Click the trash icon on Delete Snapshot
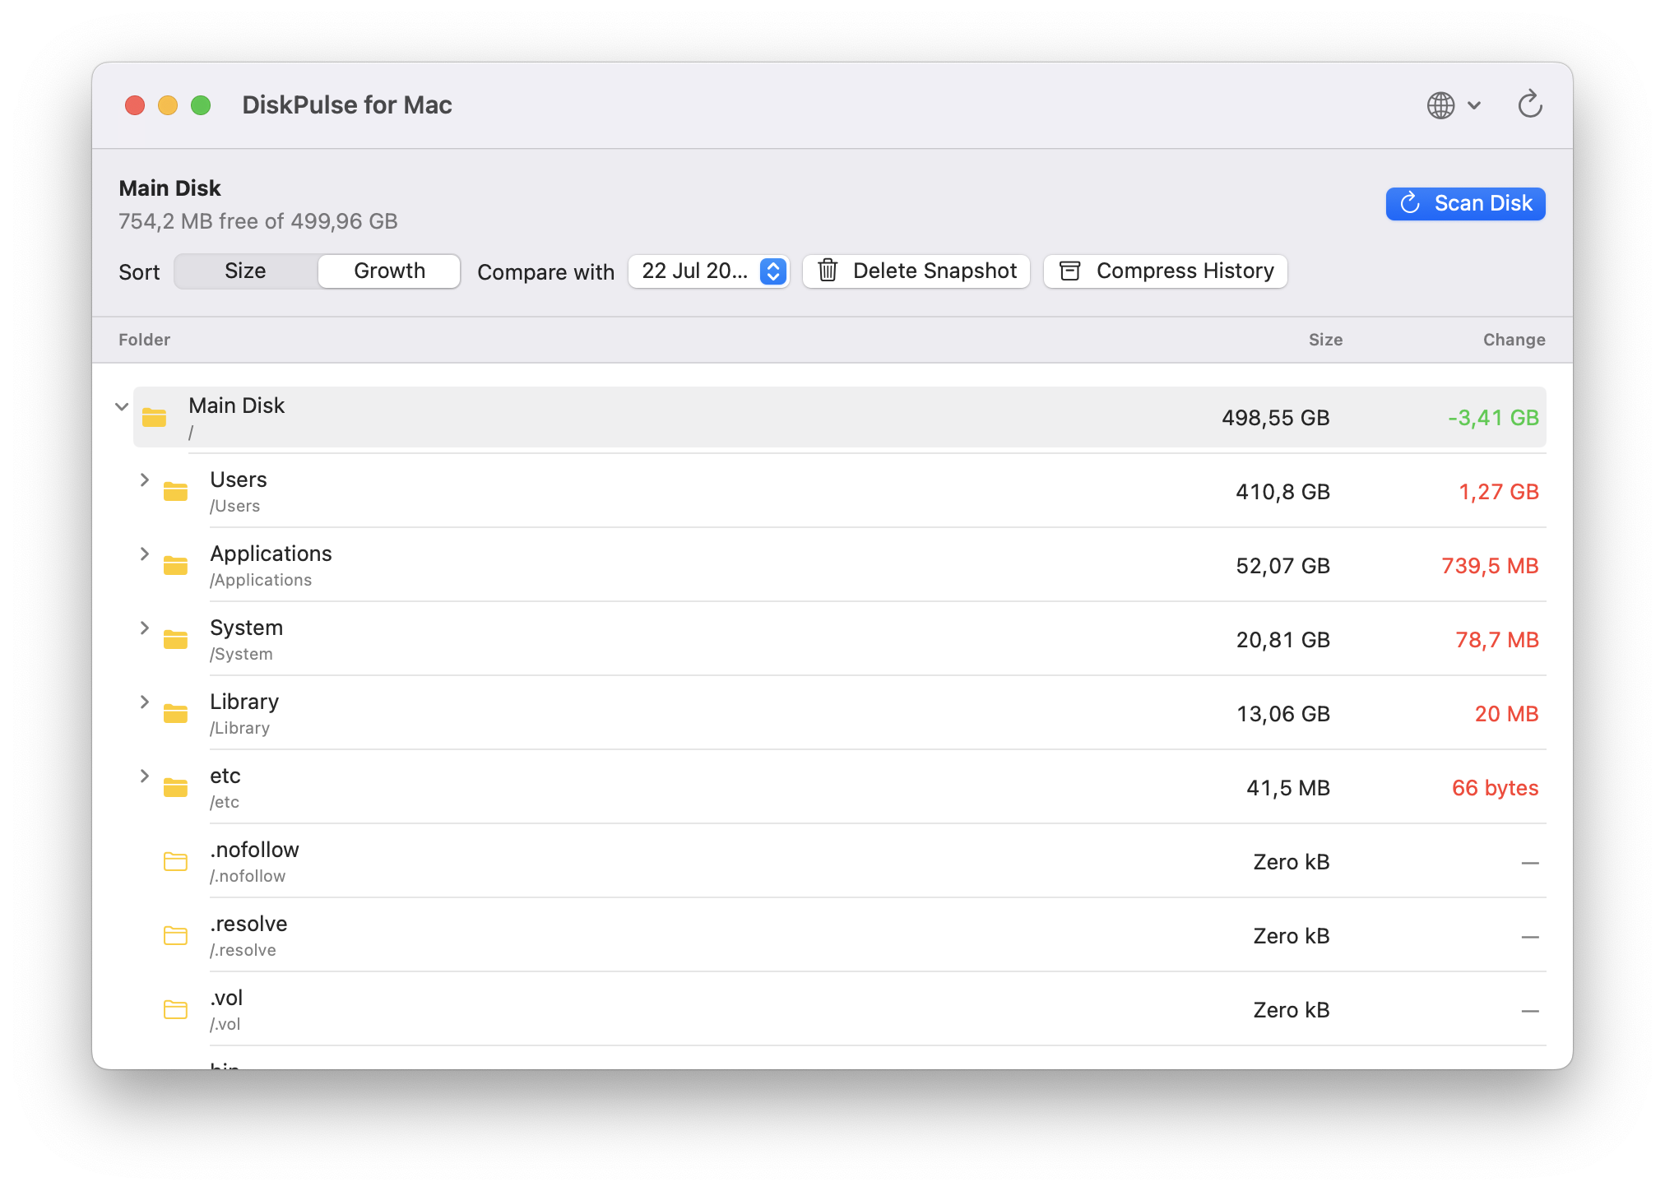Viewport: 1665px width, 1191px height. point(828,271)
